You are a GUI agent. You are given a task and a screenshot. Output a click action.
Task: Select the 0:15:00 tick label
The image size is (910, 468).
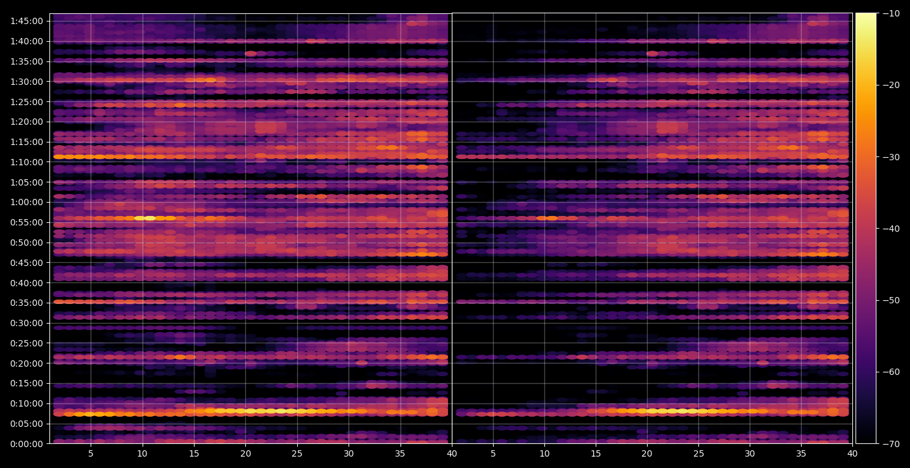[27, 383]
